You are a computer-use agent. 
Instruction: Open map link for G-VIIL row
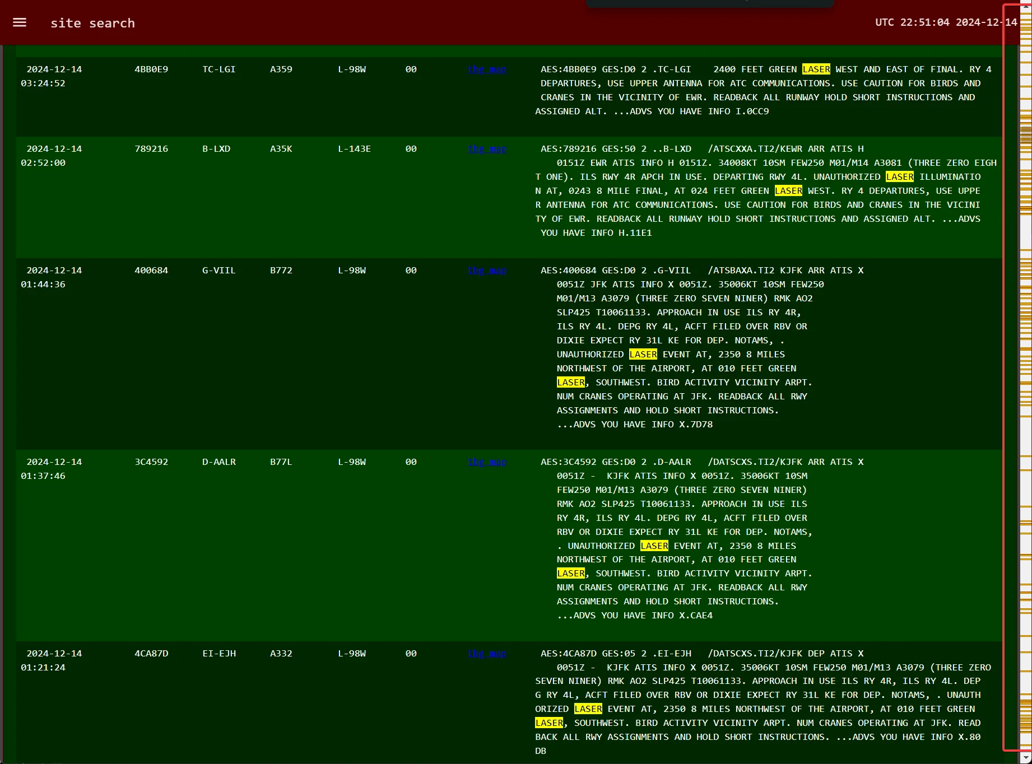click(x=498, y=271)
